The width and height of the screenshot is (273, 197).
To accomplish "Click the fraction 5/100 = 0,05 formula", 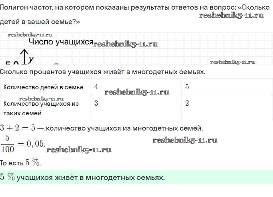I will click(x=23, y=144).
